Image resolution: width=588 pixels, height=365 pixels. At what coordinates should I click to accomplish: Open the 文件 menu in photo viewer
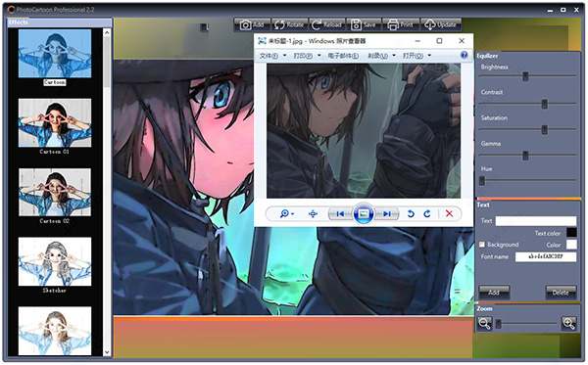pos(272,56)
